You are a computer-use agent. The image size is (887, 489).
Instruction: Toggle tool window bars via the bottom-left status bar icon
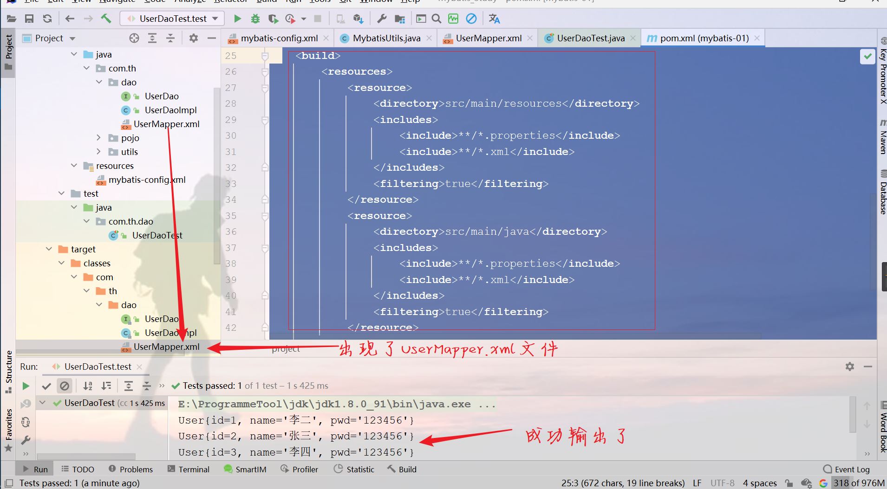click(x=9, y=483)
